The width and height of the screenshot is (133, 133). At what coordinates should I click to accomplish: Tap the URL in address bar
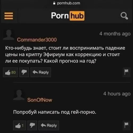click(69, 3)
